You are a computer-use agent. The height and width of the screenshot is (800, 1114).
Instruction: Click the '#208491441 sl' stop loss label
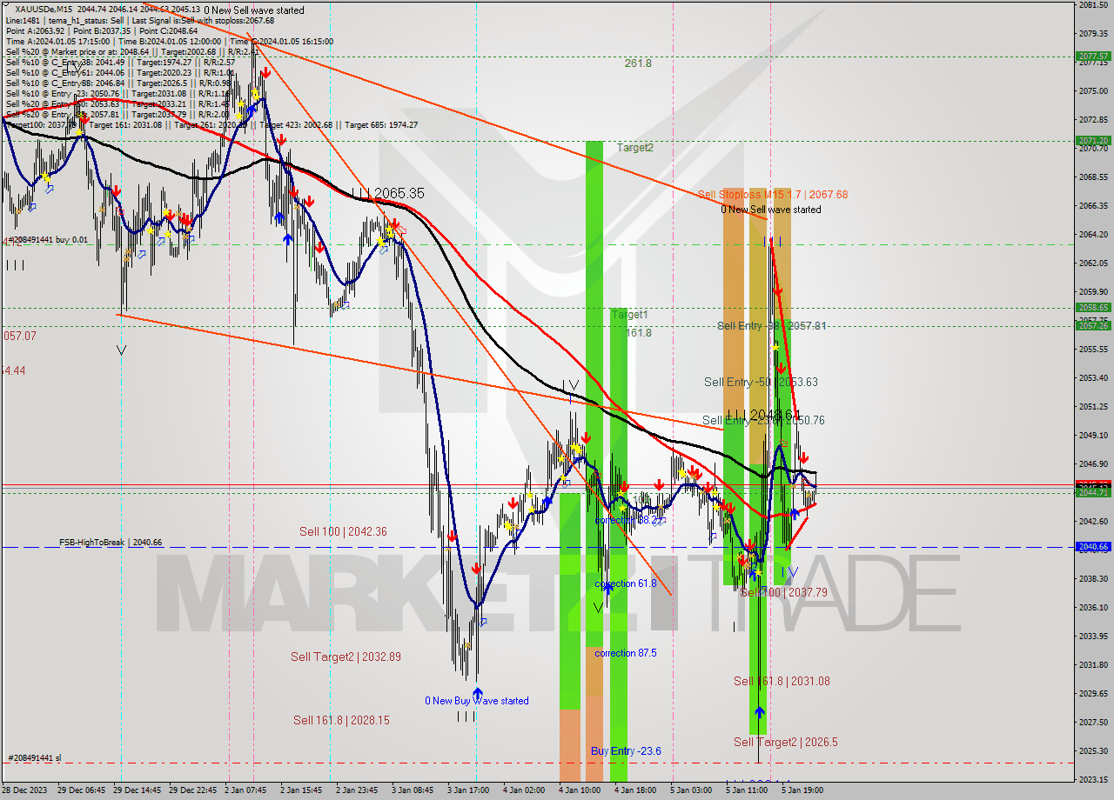click(35, 758)
